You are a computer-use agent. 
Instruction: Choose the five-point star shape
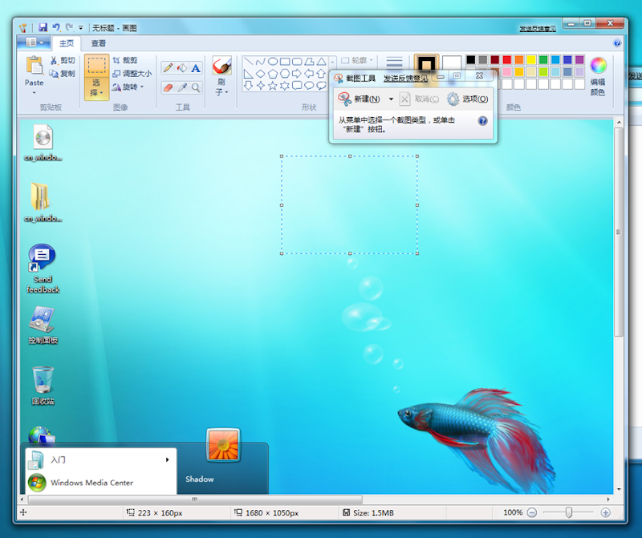click(x=272, y=86)
